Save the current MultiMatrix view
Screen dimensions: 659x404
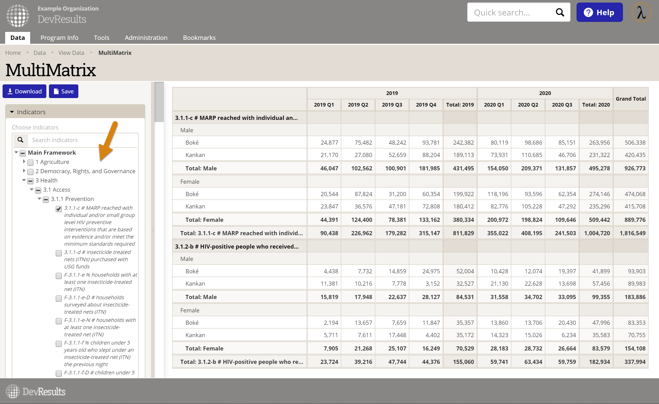point(63,91)
